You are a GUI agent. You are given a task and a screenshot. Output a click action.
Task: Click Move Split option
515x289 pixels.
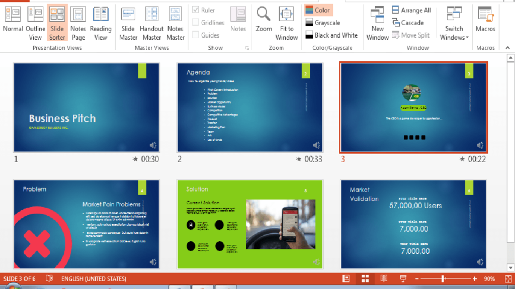[x=410, y=35]
